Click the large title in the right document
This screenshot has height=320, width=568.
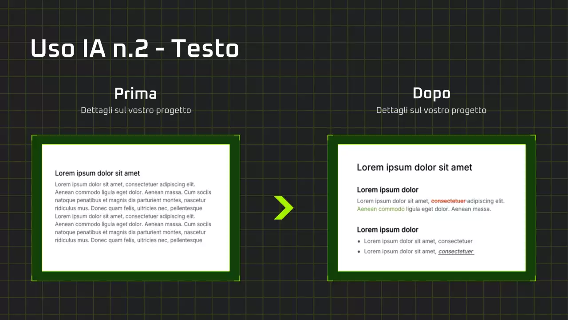[x=414, y=168]
